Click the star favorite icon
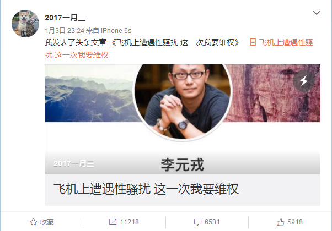The height and width of the screenshot is (231, 332). pyautogui.click(x=33, y=222)
